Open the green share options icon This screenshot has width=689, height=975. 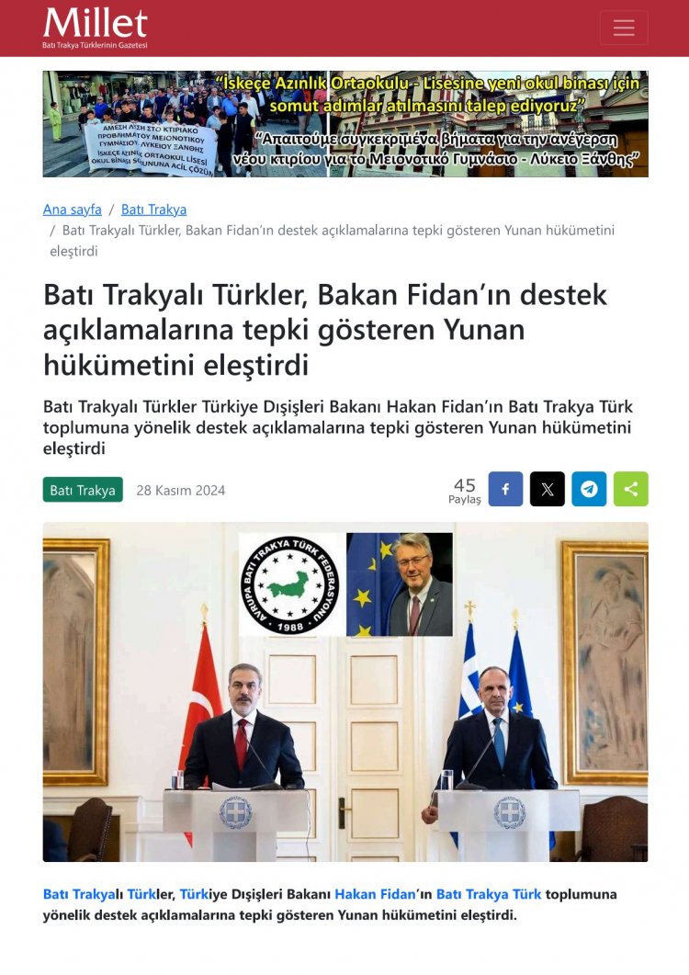click(x=630, y=489)
